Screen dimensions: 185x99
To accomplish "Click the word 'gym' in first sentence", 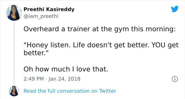I will pos(122,30).
